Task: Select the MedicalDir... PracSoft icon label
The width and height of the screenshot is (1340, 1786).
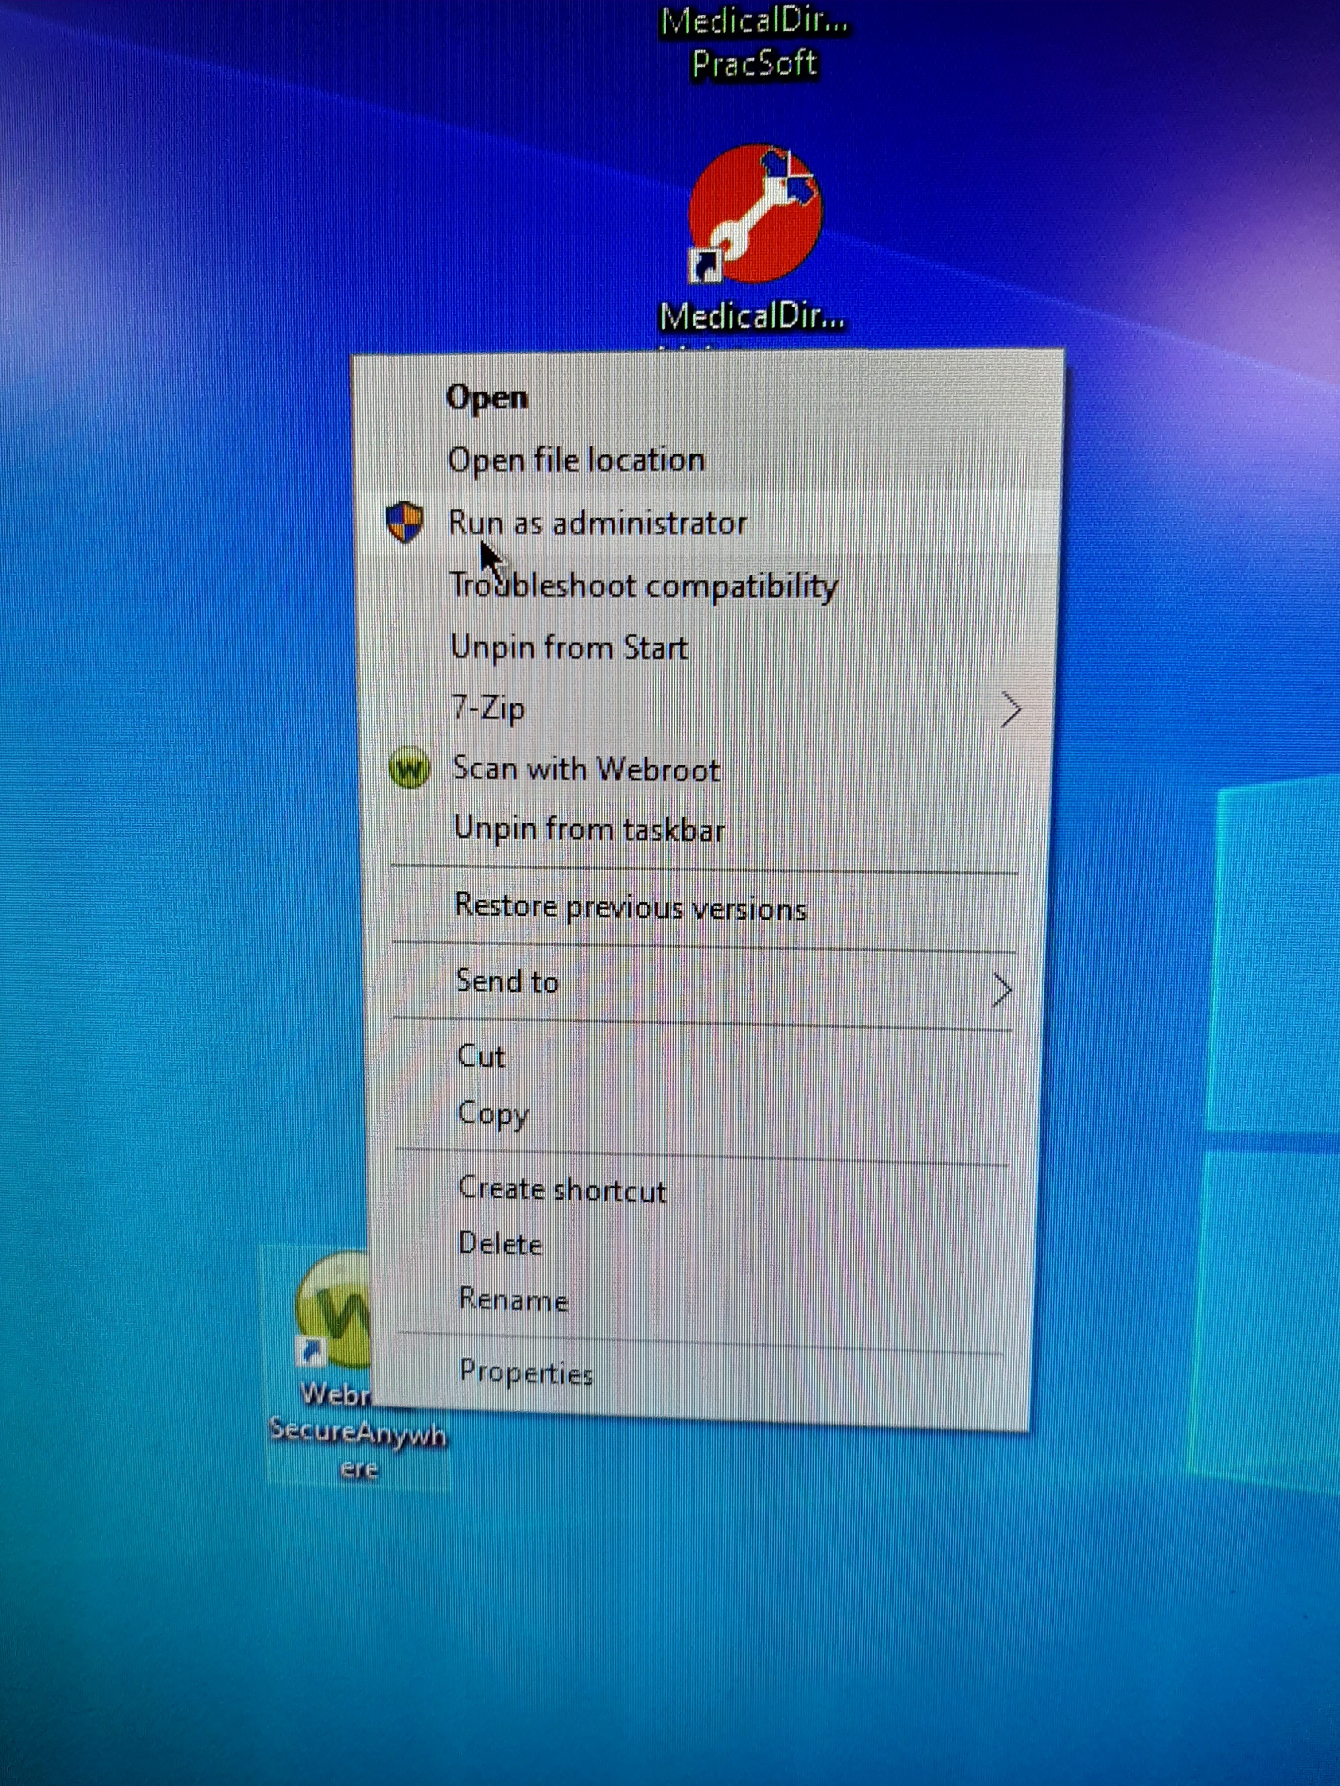Action: [x=754, y=43]
